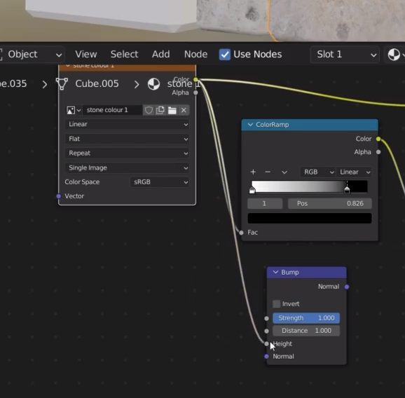Open ColorRamp tools chevron menu

point(284,172)
